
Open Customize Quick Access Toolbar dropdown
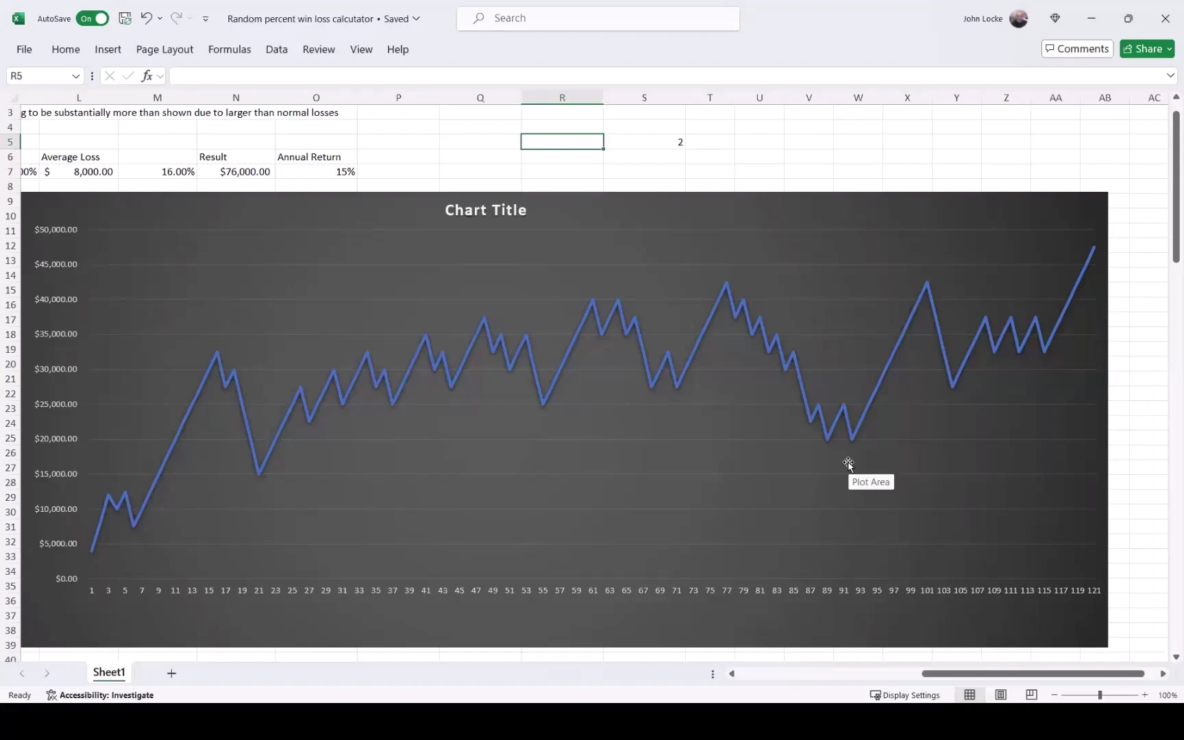point(206,18)
